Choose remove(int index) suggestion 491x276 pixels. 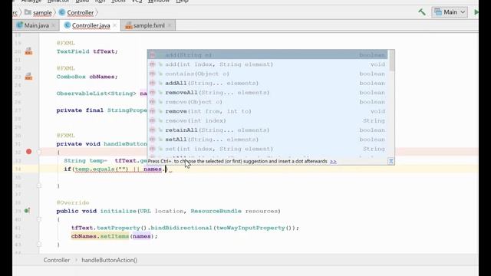point(268,120)
